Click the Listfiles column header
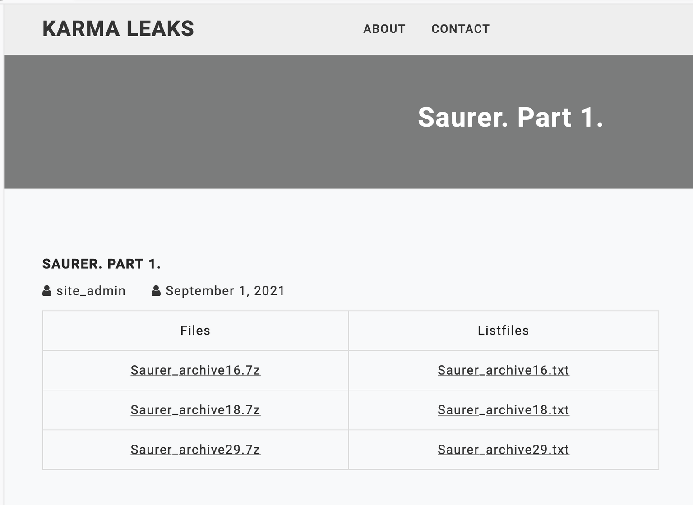The width and height of the screenshot is (693, 505). (503, 331)
